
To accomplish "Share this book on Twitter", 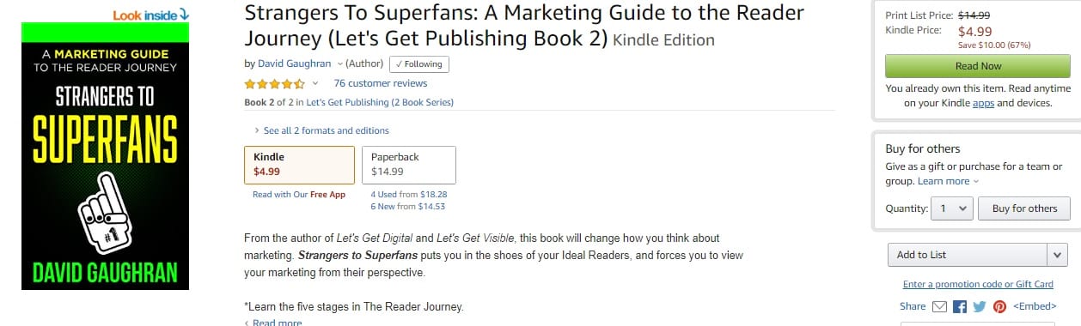I will (x=980, y=306).
